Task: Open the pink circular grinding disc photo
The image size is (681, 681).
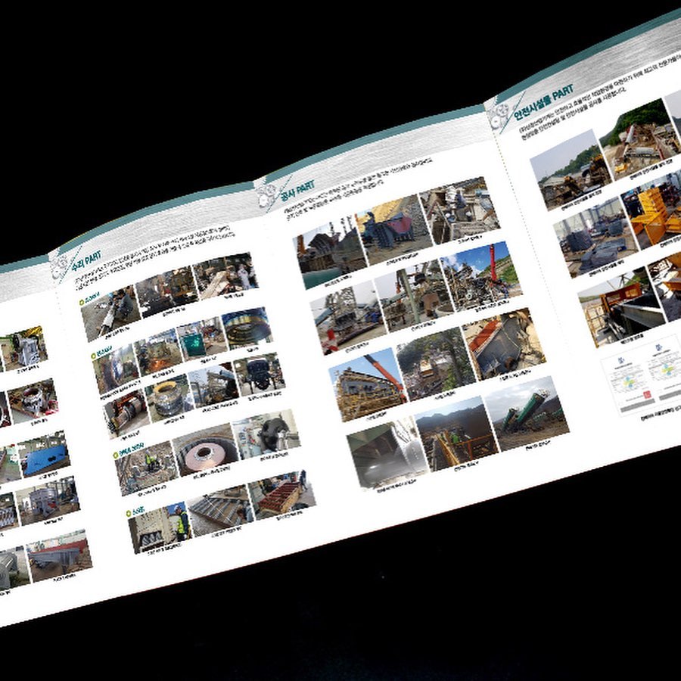Action: click(205, 450)
